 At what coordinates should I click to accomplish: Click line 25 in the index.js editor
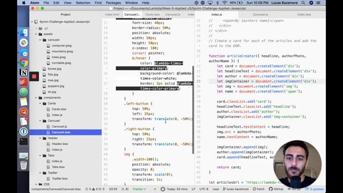tap(263, 81)
